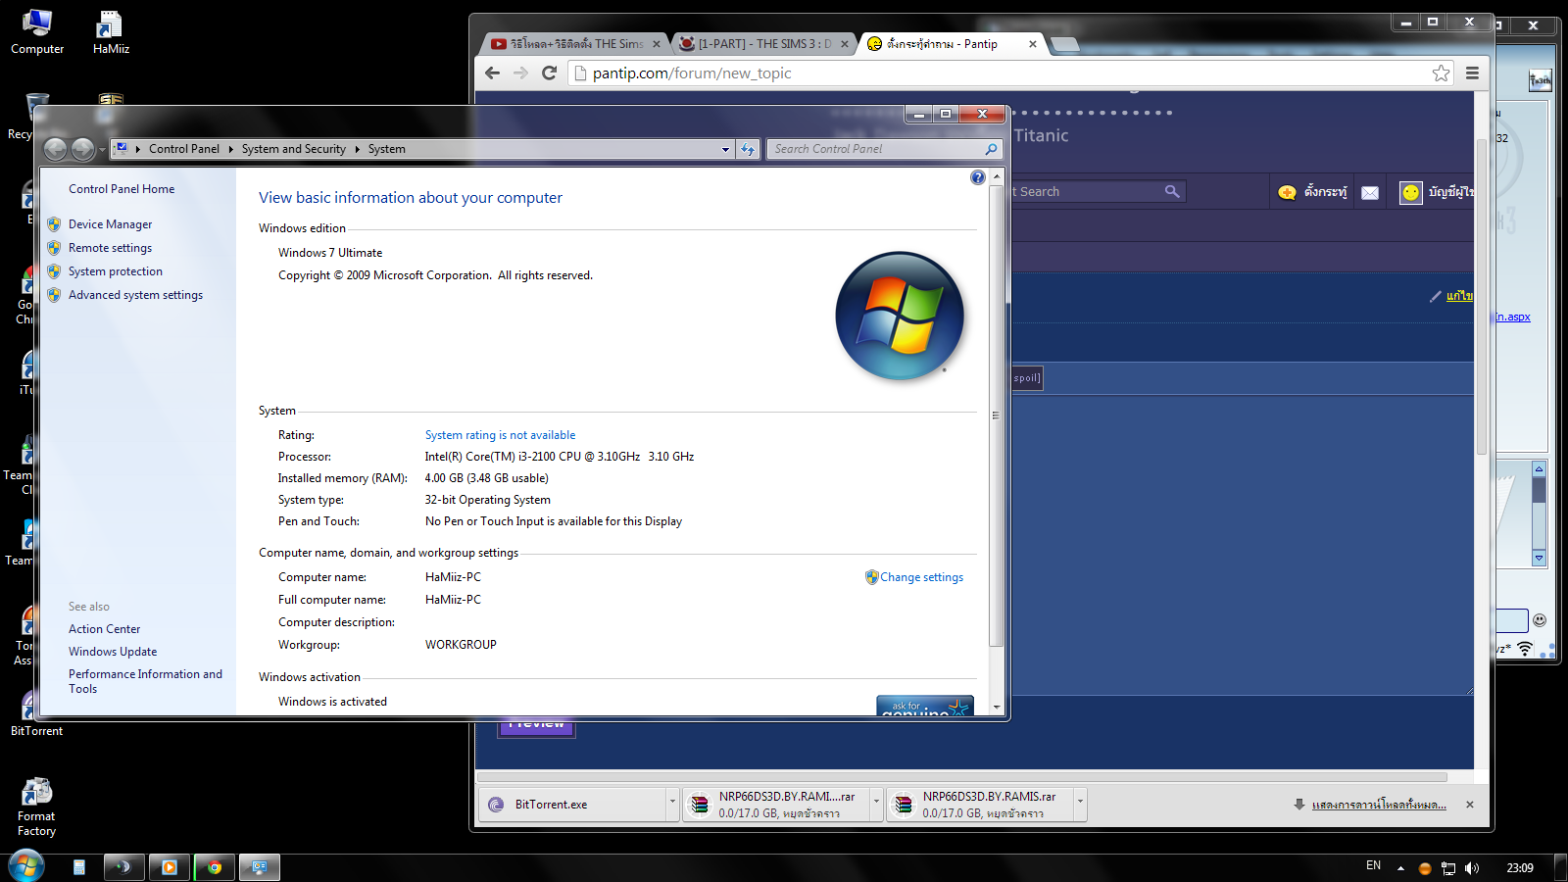The width and height of the screenshot is (1568, 882).
Task: Open the HaMiiz desktop shortcut
Action: 111,31
